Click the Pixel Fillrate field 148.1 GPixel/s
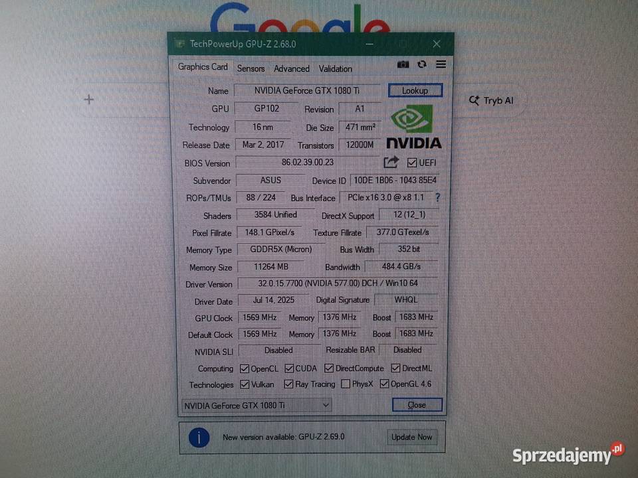The height and width of the screenshot is (478, 638). click(269, 232)
